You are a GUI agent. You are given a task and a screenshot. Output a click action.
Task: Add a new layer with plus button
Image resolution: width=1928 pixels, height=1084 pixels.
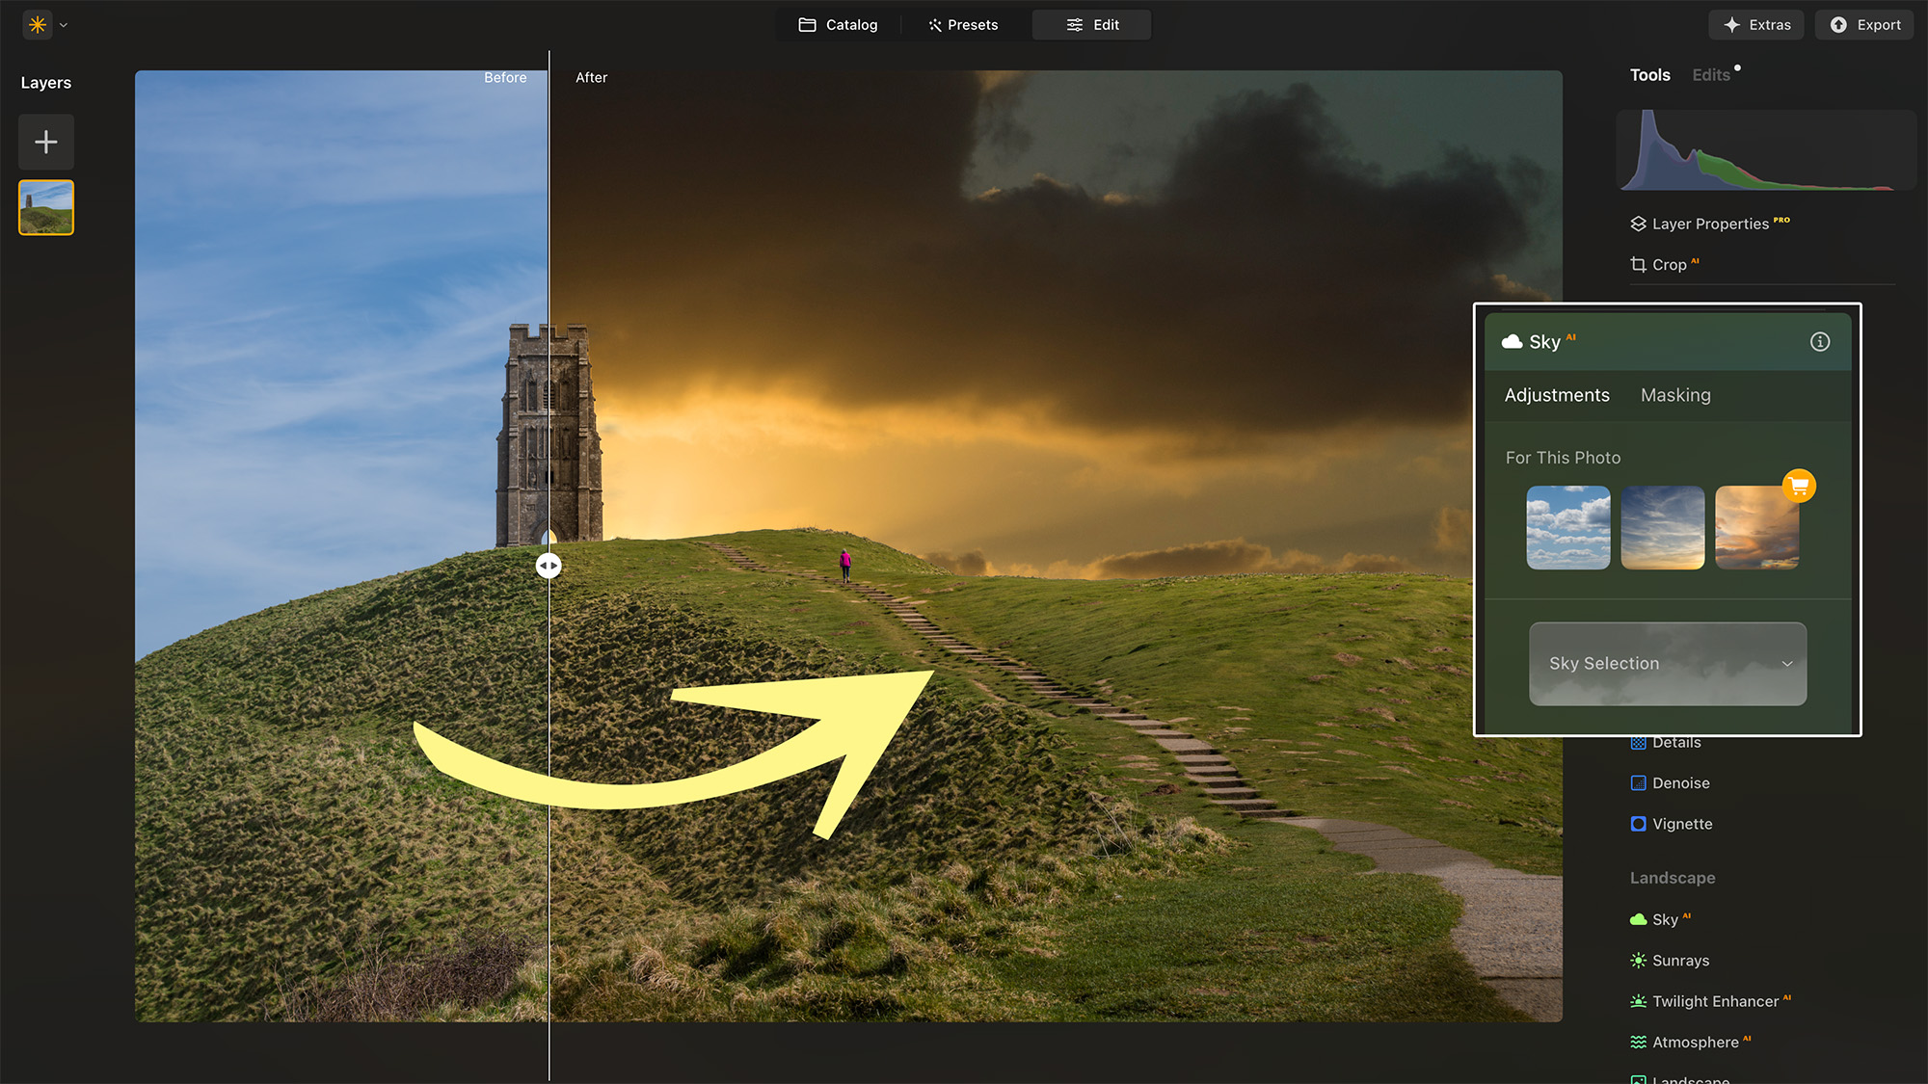46,143
